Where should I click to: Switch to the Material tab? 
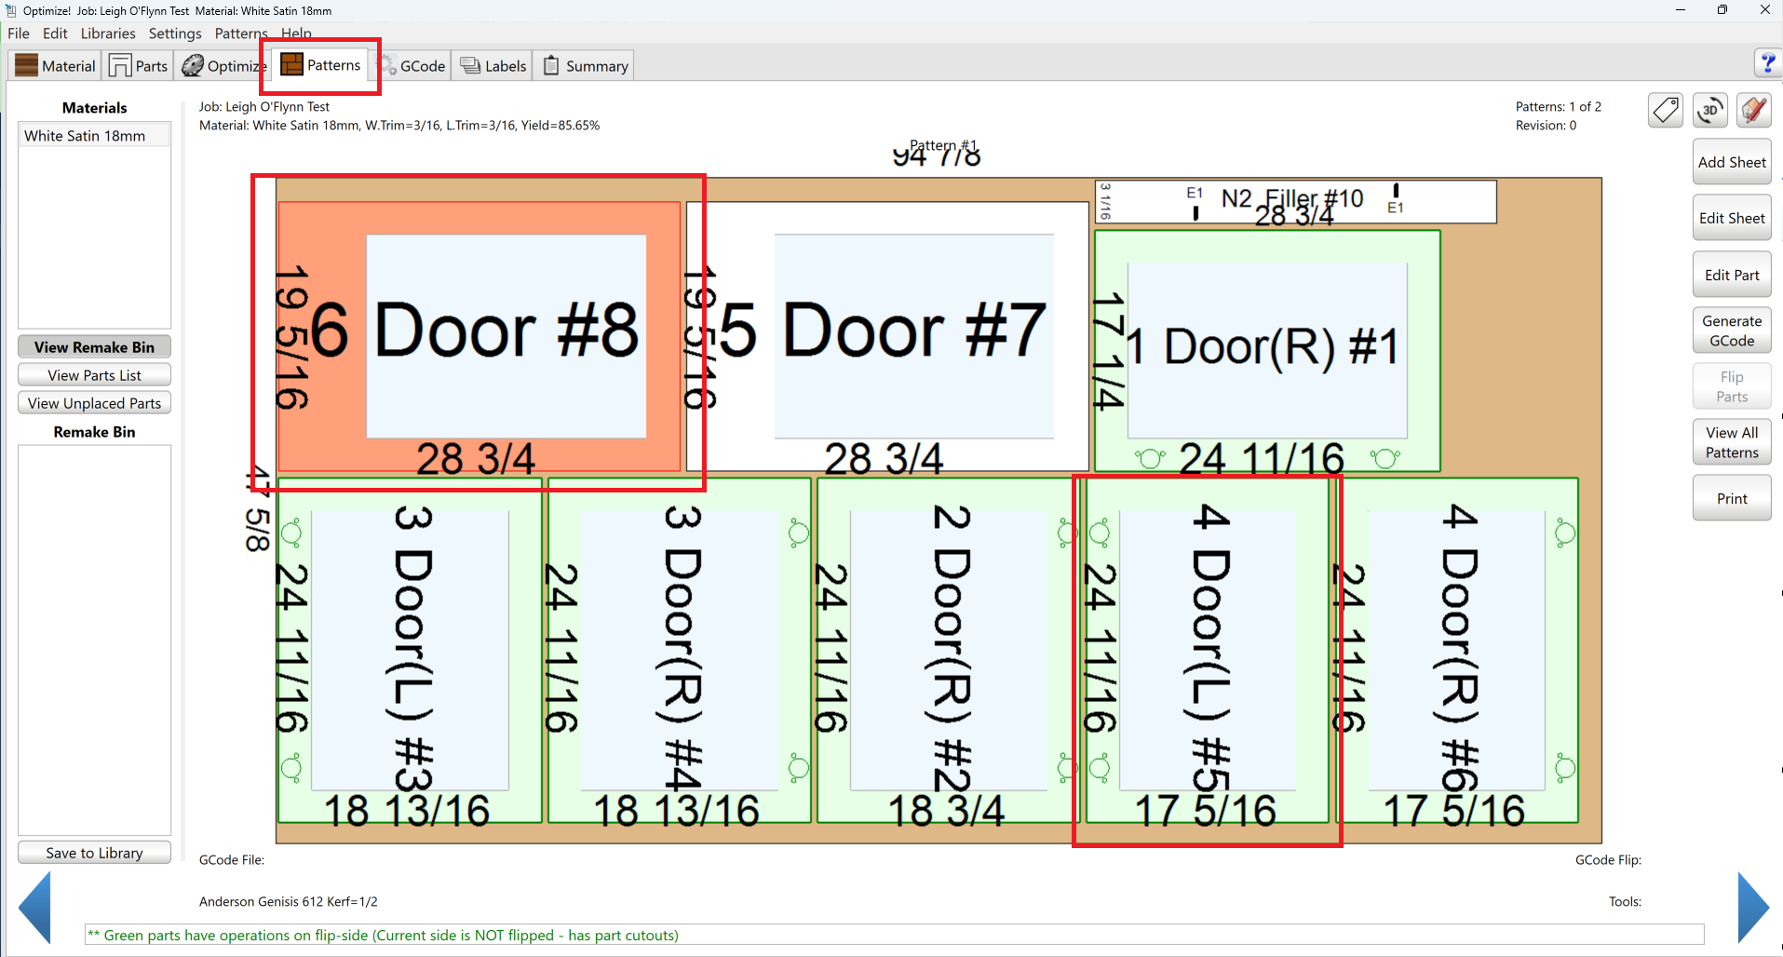[56, 66]
